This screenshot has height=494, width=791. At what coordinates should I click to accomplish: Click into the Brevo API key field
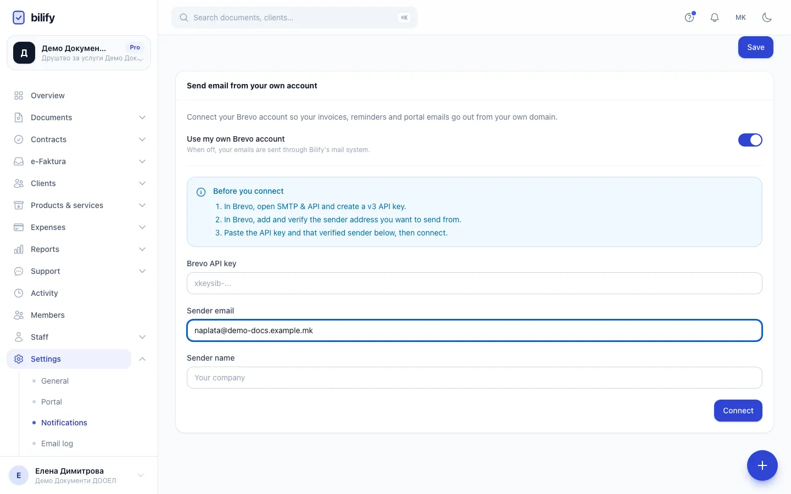click(x=475, y=283)
